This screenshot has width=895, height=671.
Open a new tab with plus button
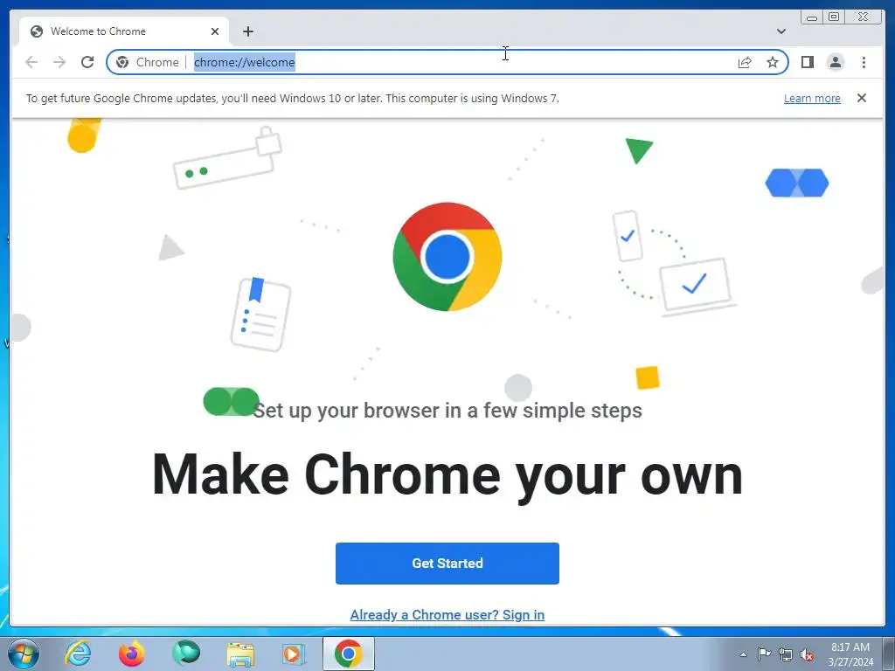(247, 31)
